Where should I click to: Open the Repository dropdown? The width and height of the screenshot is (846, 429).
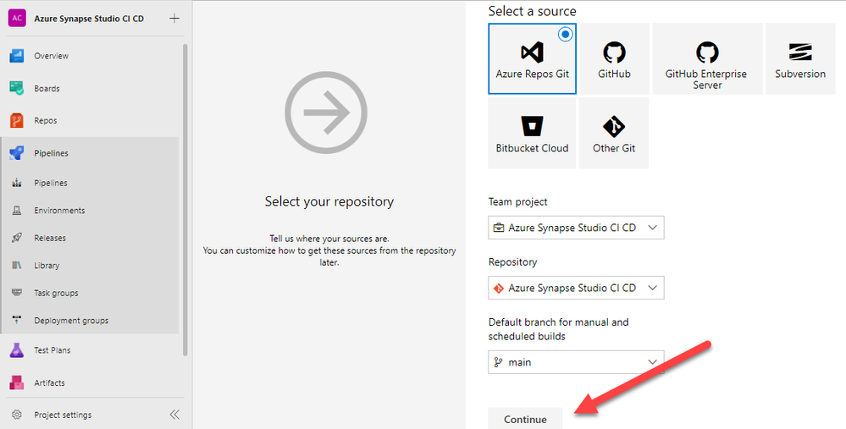(x=576, y=288)
